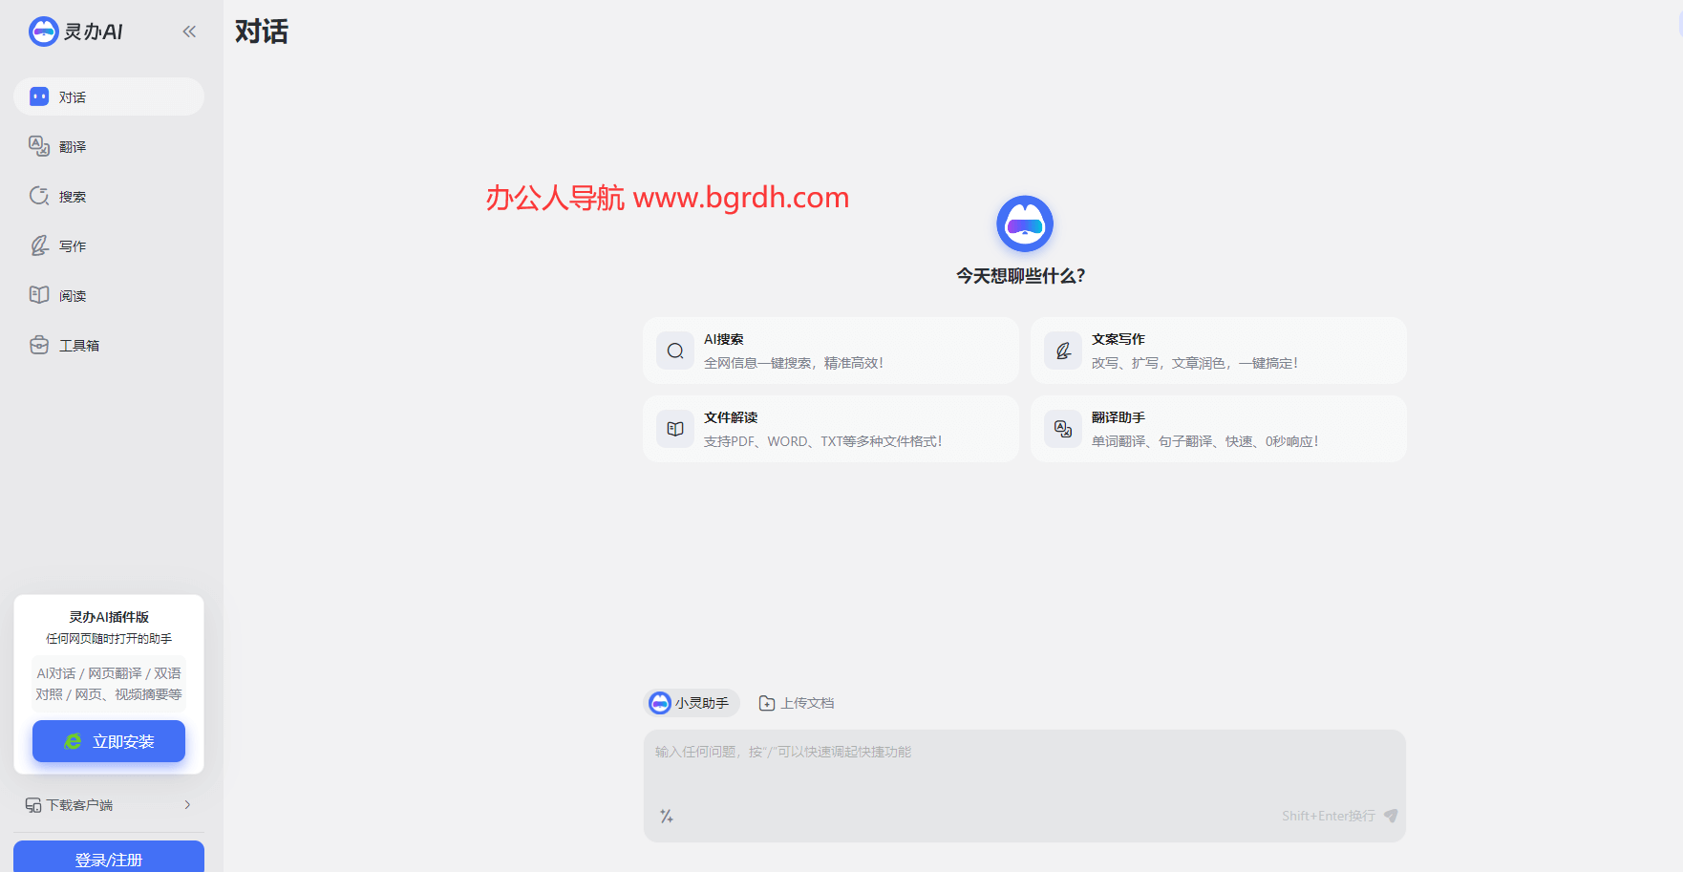Click the 立即安装 install button

(108, 741)
